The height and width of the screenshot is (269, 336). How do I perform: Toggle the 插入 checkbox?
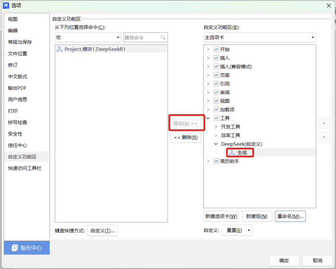click(x=216, y=58)
